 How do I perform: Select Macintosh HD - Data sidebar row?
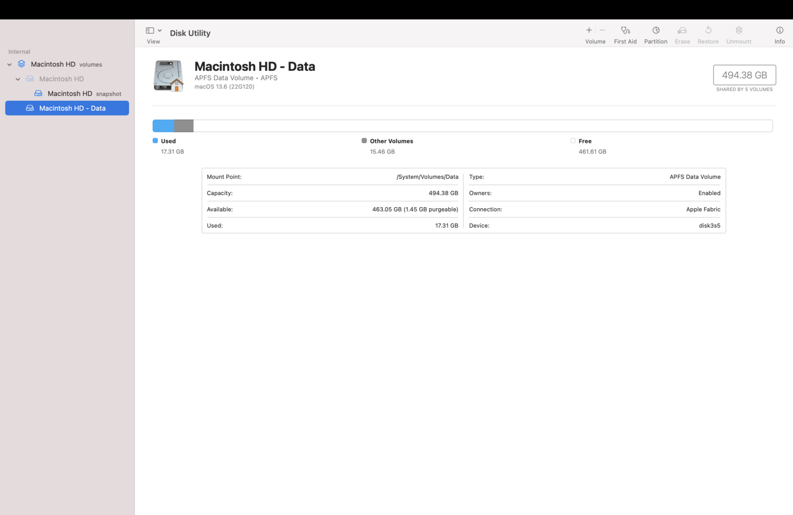coord(67,108)
